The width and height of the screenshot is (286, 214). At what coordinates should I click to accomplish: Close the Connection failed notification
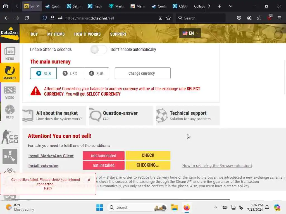click(89, 180)
